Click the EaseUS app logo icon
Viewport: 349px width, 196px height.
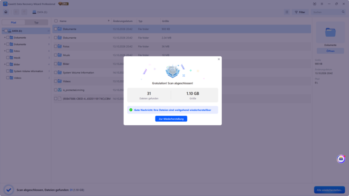(5, 4)
